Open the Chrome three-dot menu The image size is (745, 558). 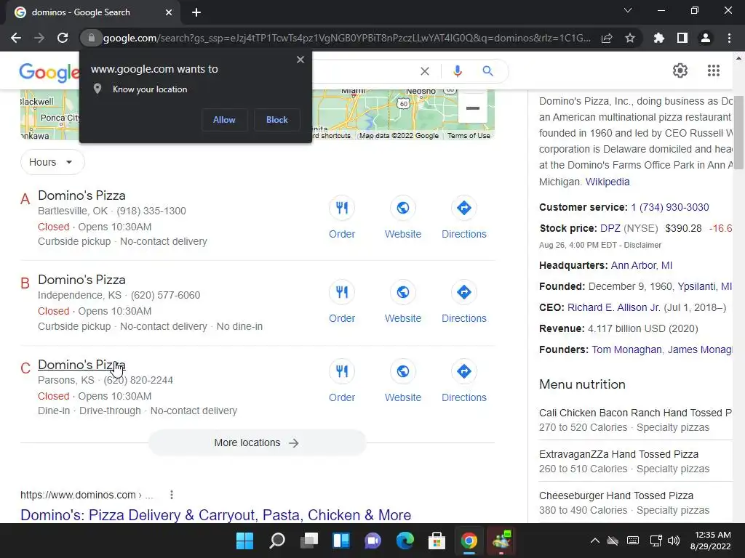(x=729, y=38)
